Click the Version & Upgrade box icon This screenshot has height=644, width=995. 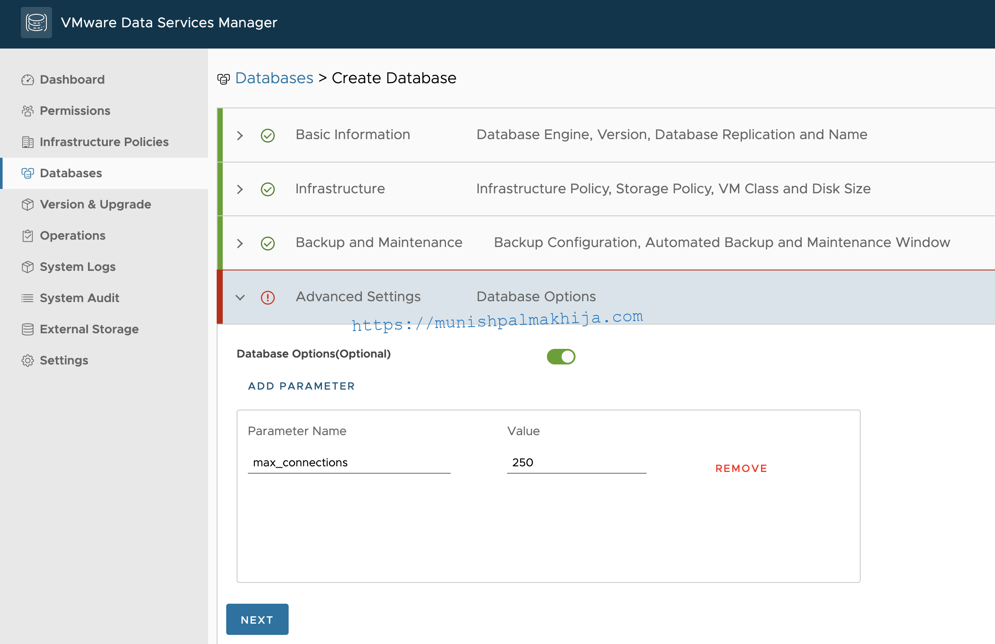click(28, 205)
